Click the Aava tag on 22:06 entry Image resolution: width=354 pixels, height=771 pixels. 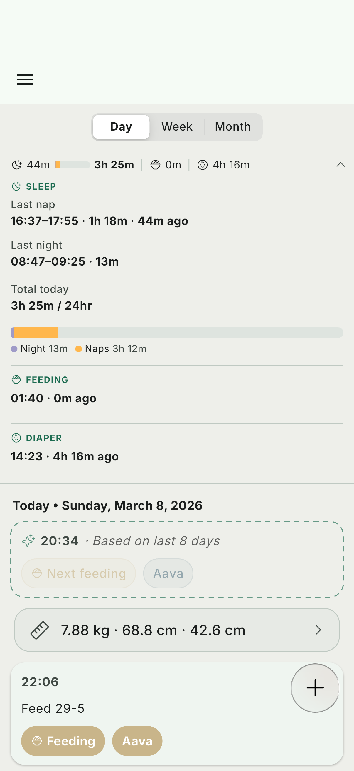137,741
